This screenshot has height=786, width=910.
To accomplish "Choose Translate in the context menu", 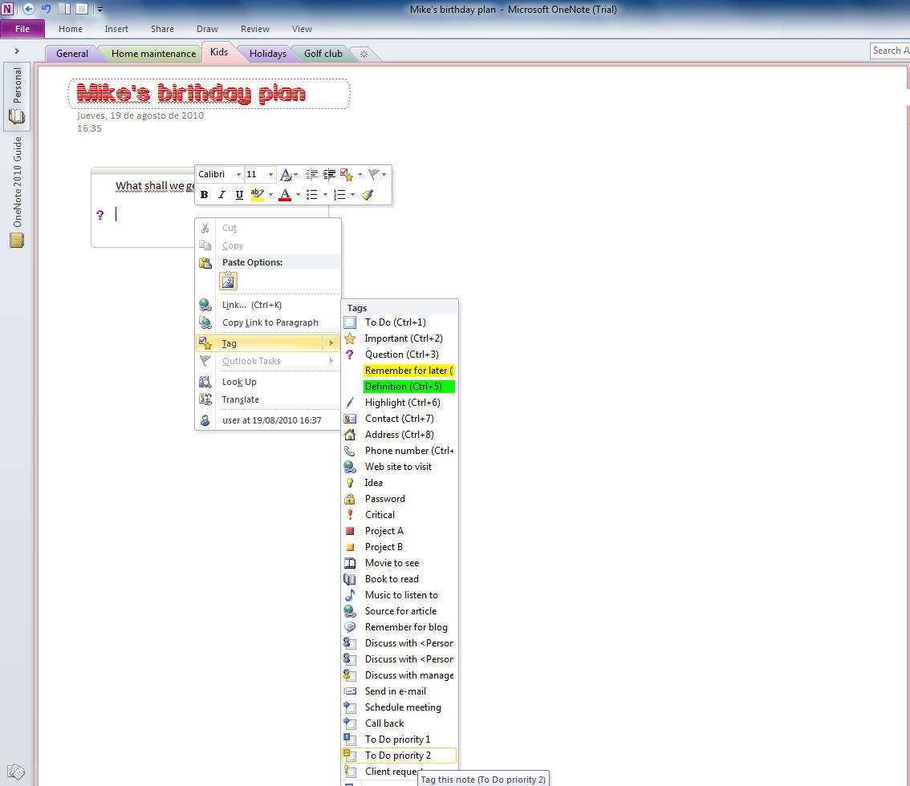I will click(x=267, y=399).
